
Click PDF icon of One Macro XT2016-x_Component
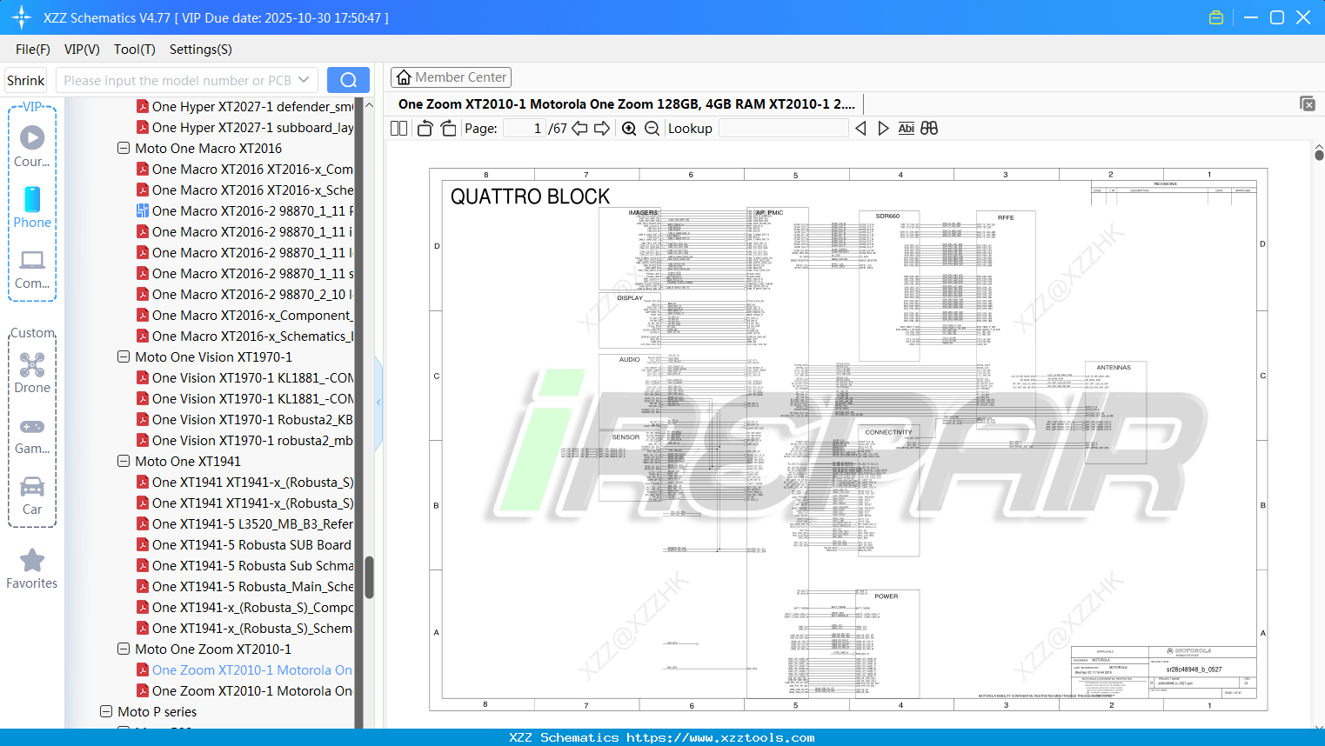(143, 316)
